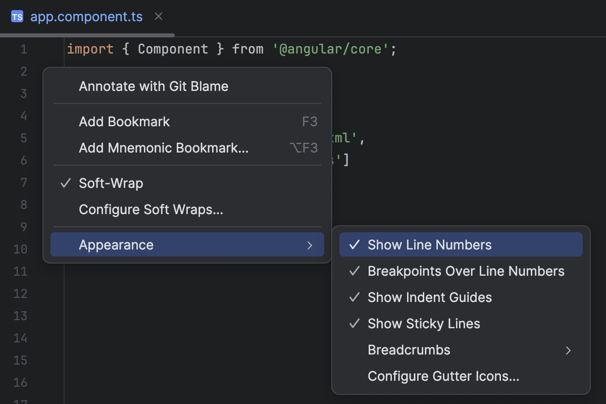Click the checkmark beside Show Line Numbers
The height and width of the screenshot is (404, 606).
pyautogui.click(x=353, y=244)
